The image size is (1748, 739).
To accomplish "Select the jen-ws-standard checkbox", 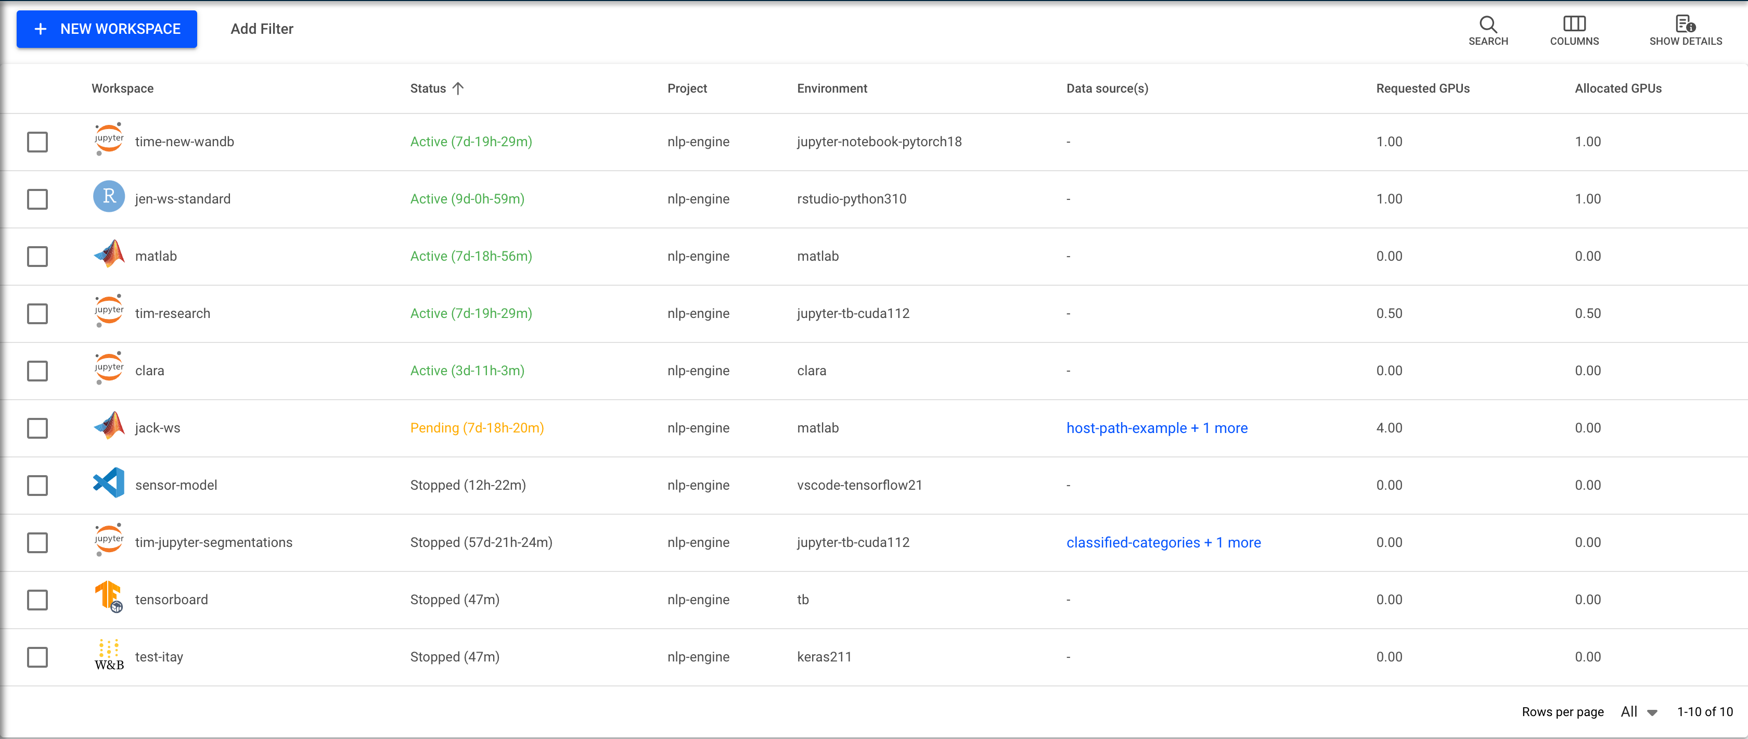I will pos(37,199).
